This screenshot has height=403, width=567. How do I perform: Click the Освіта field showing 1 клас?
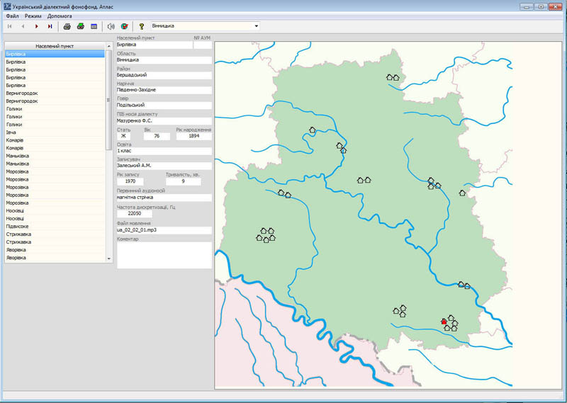[164, 151]
